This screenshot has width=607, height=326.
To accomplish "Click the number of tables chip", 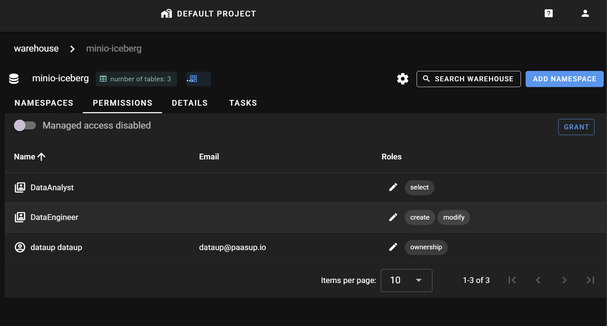I will [x=136, y=79].
